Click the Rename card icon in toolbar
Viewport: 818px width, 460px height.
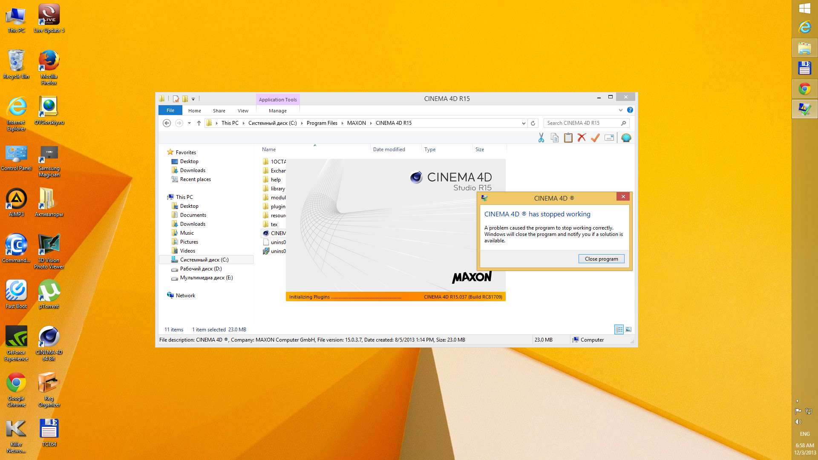pyautogui.click(x=609, y=138)
